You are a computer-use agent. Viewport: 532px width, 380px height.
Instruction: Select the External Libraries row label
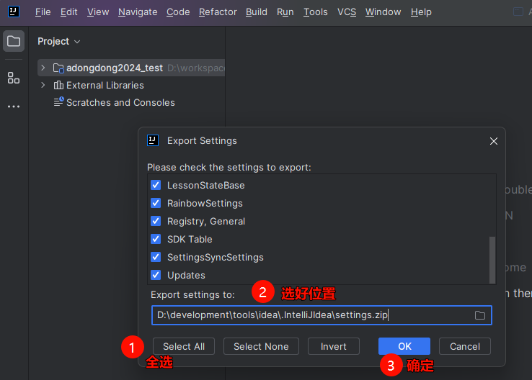(105, 86)
